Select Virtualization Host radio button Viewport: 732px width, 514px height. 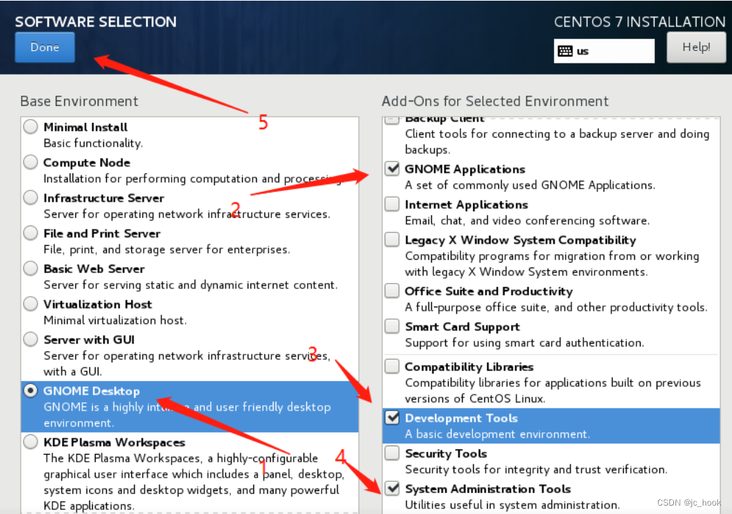click(x=31, y=304)
